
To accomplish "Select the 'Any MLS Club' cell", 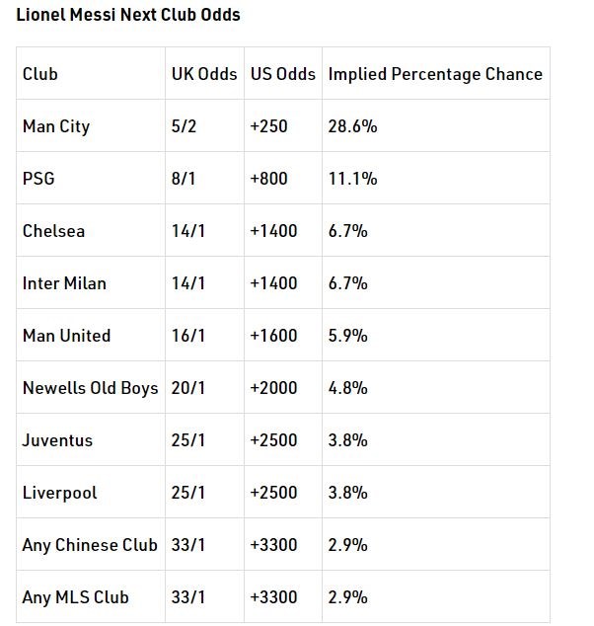I will [x=76, y=597].
